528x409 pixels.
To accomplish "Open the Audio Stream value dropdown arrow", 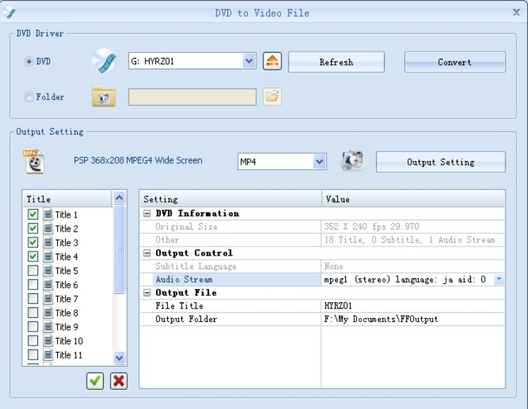I will click(x=498, y=279).
